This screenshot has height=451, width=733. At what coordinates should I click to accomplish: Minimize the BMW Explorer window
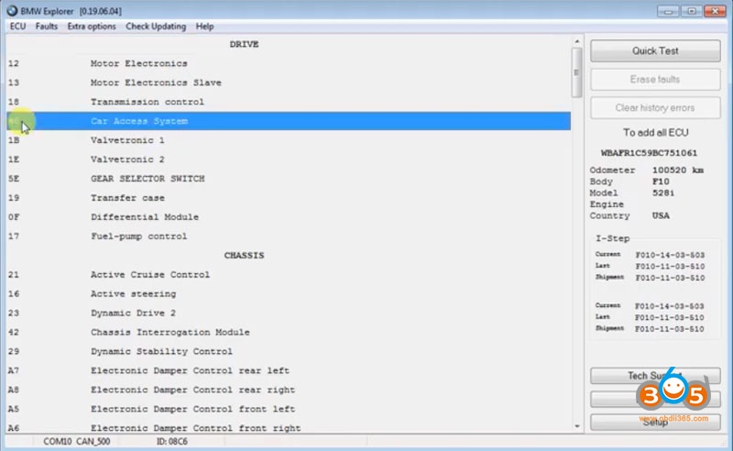(668, 11)
